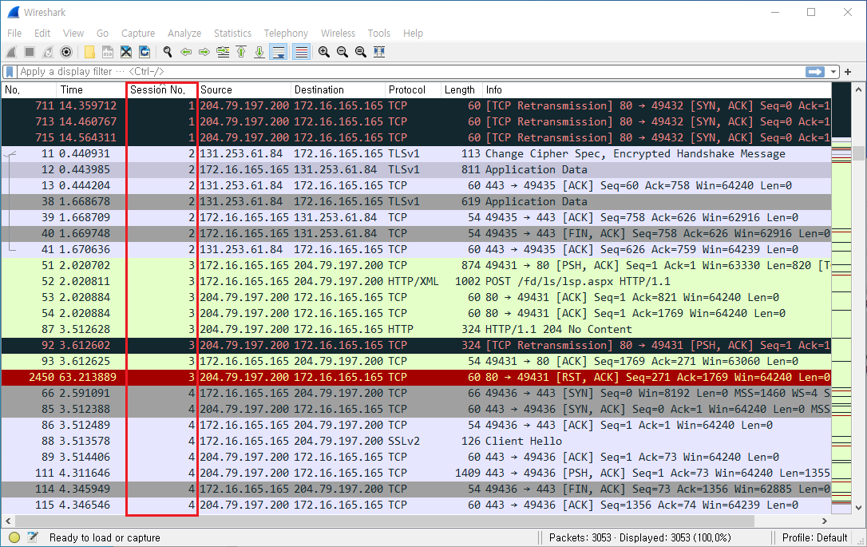
Task: Click the Session No. column header
Action: coord(161,89)
